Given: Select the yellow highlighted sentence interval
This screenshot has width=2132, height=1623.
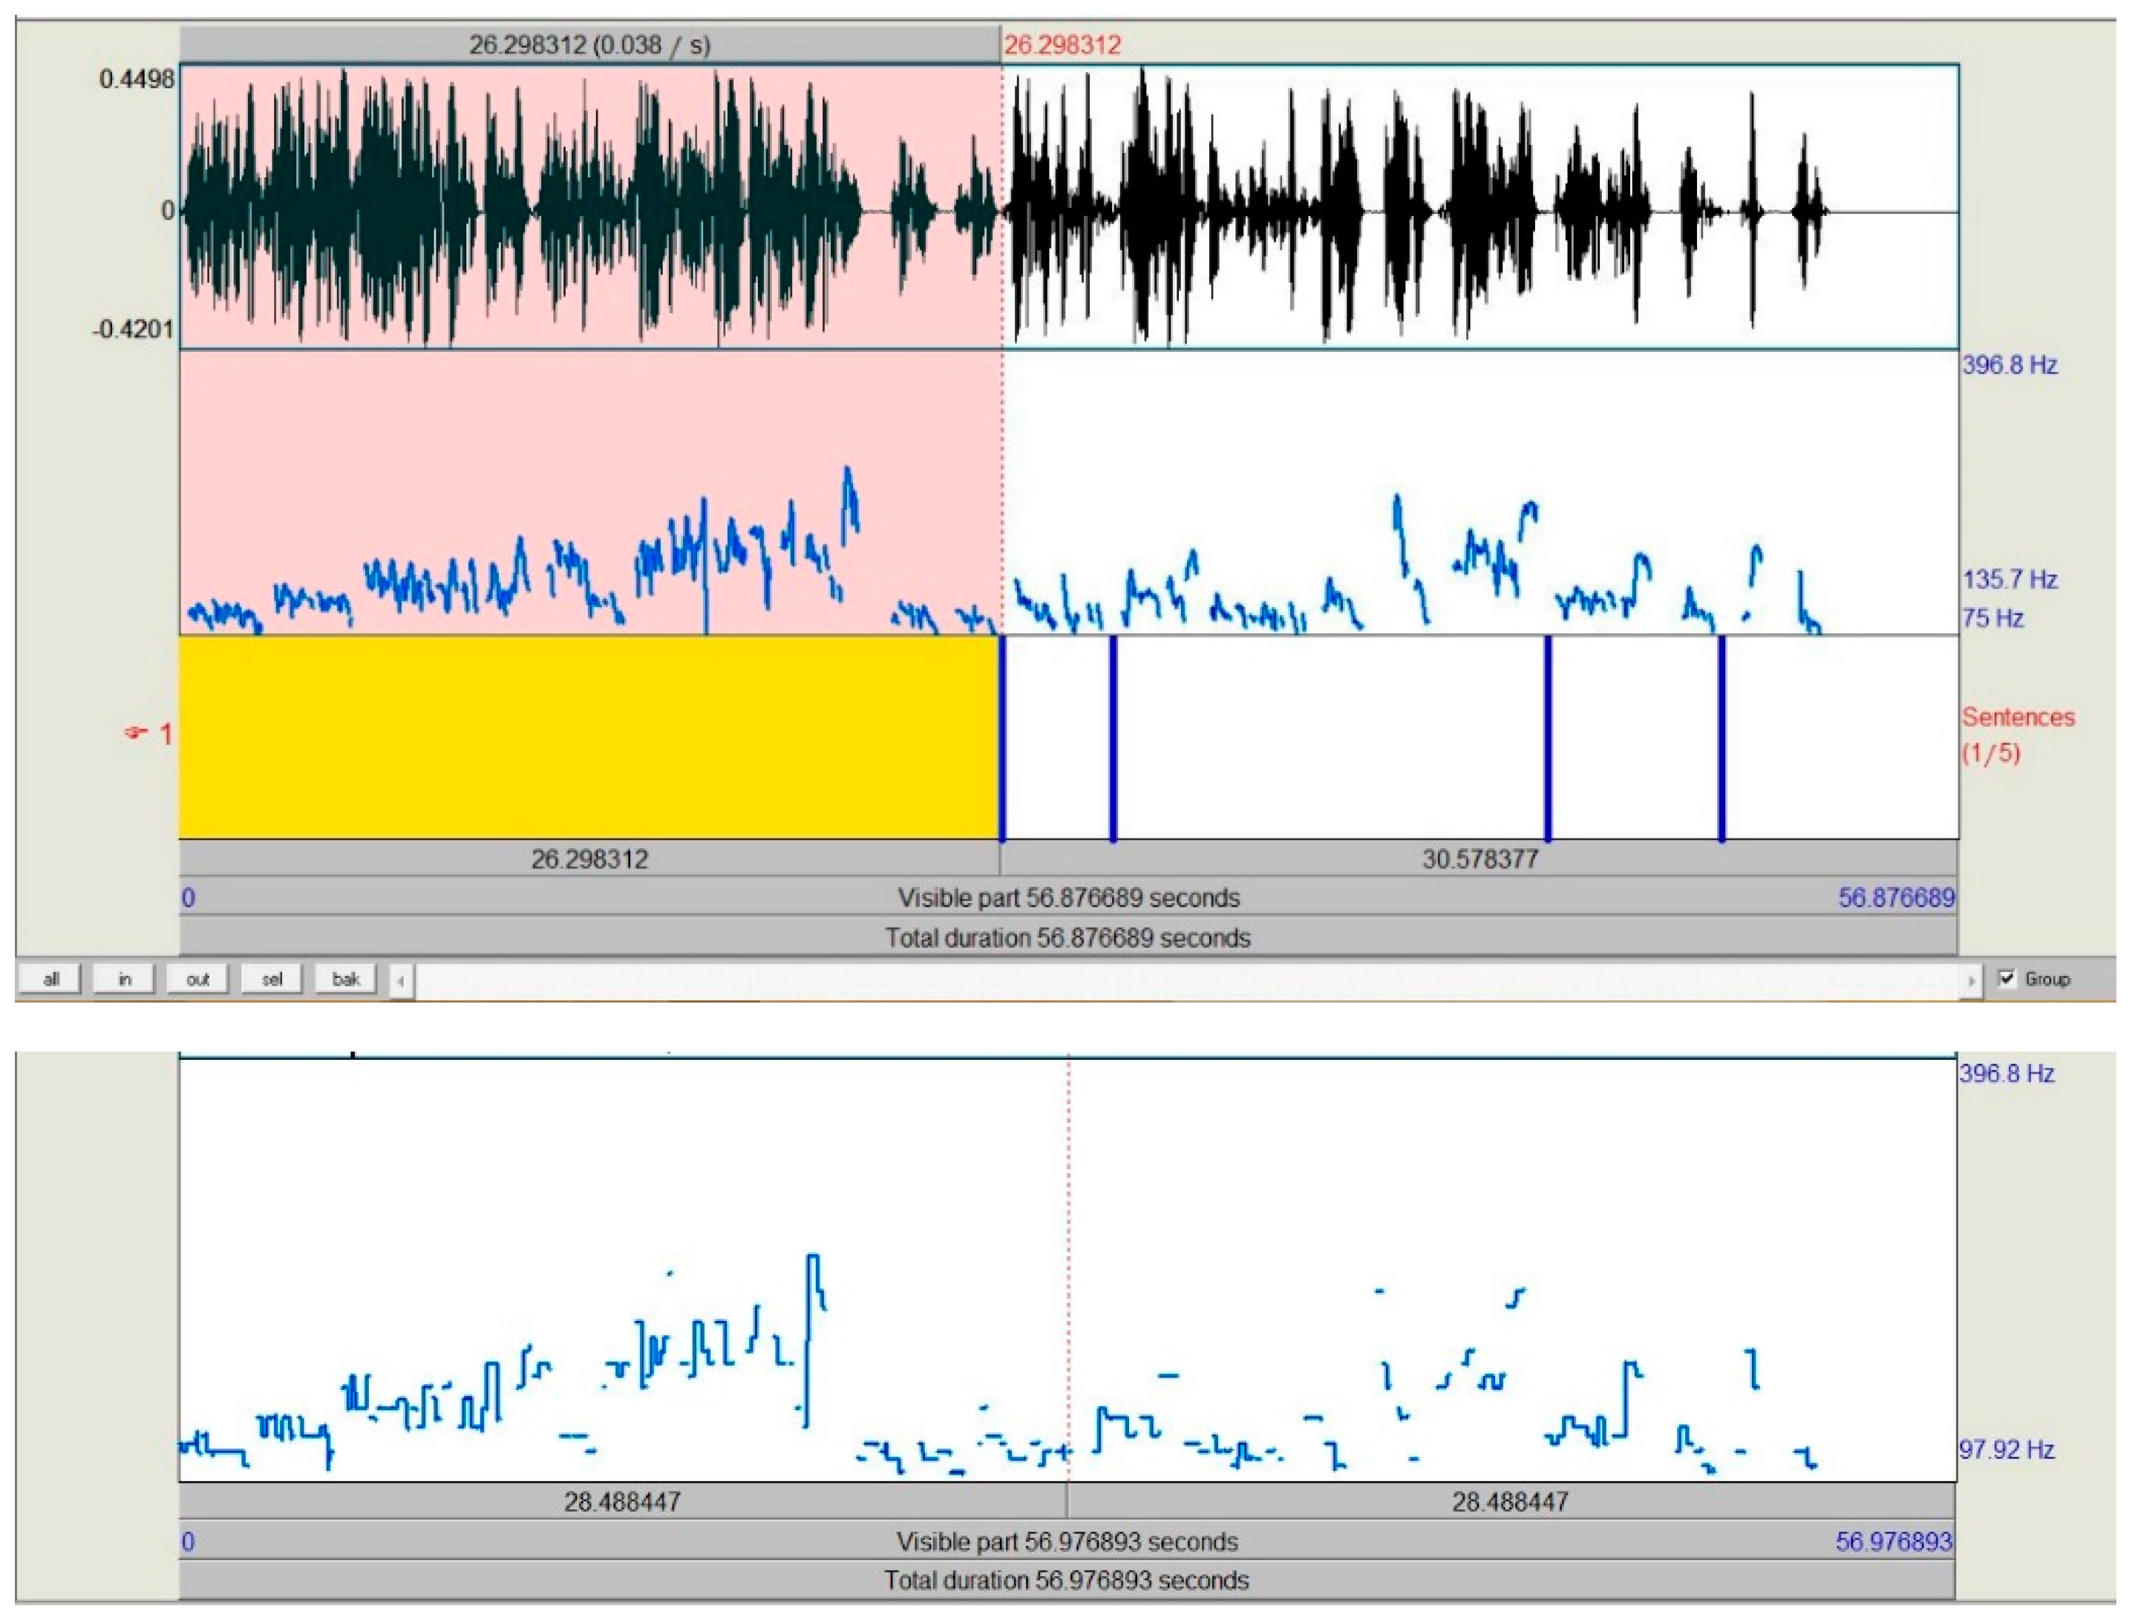Looking at the screenshot, I should pyautogui.click(x=589, y=736).
